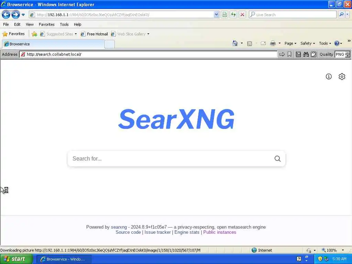Open the Tools menu in menu bar
This screenshot has height=264, width=352.
[64, 24]
